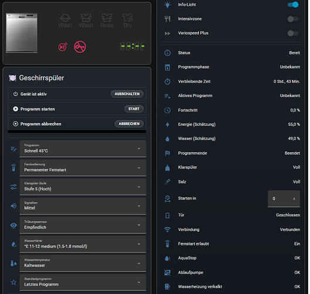Click the Trübungssensor eye icon
This screenshot has width=310, height=294.
14,225
